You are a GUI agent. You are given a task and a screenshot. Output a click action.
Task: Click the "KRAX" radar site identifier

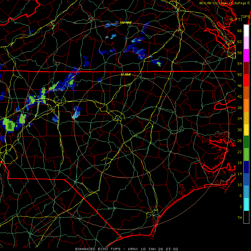click(x=133, y=249)
